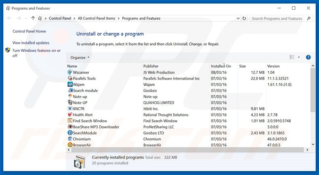Click the Back navigation arrow
Screen dimensions: 319x175
coord(9,18)
